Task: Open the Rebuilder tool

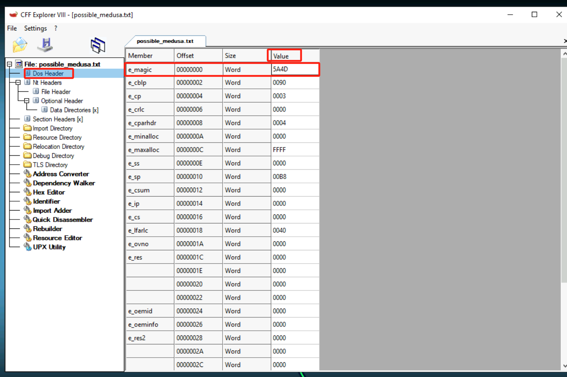Action: (x=47, y=229)
